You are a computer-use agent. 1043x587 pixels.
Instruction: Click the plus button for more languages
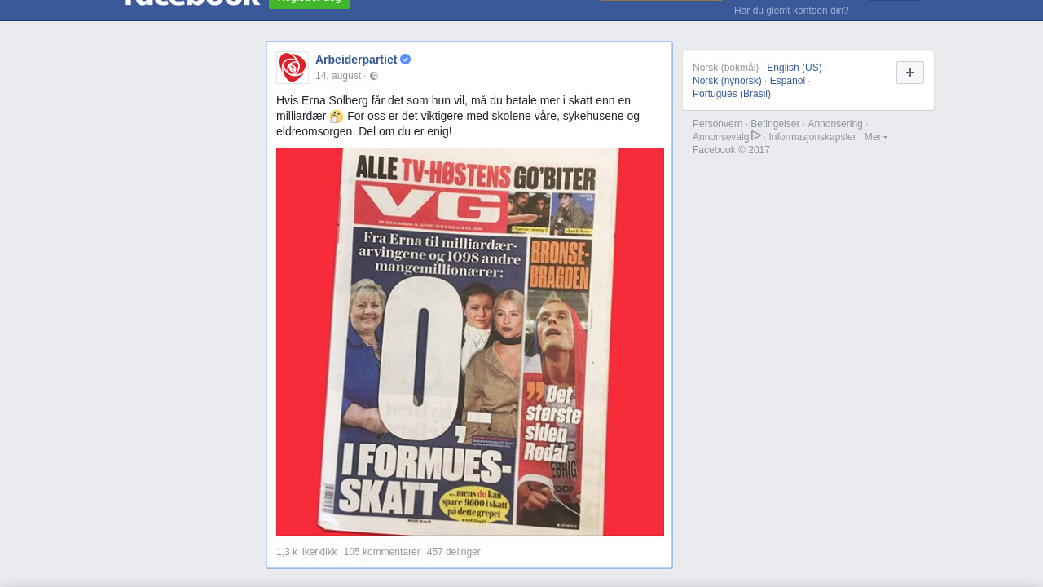point(910,73)
